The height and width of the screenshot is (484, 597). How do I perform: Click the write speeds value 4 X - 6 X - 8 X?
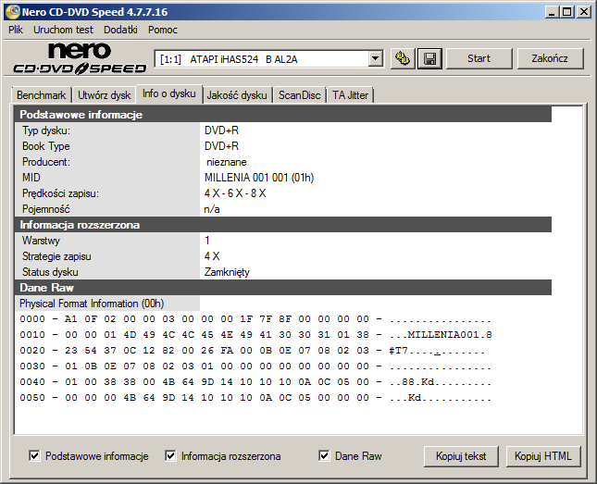pos(235,193)
